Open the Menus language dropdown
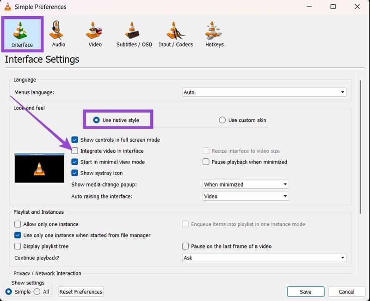370x301 pixels. click(x=264, y=92)
